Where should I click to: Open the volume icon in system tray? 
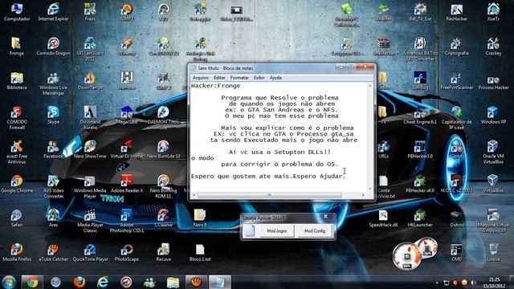[473, 283]
